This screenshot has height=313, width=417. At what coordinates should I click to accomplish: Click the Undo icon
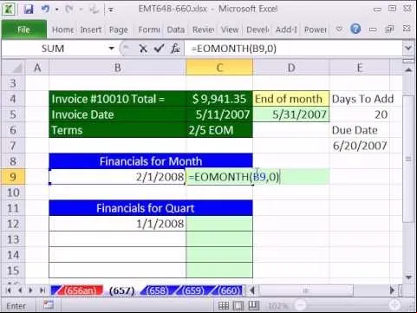(x=45, y=9)
